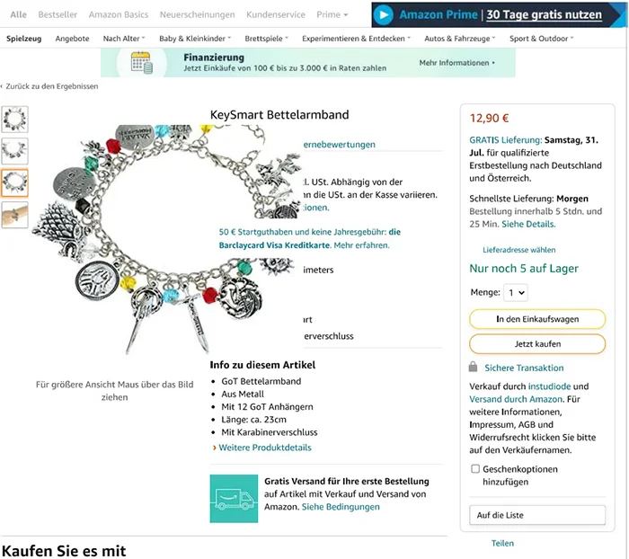Click the Jetzt kaufen button
This screenshot has height=559, width=629.
tap(537, 344)
